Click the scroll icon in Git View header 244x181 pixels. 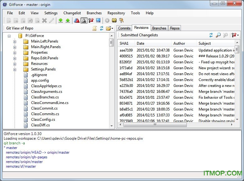point(94,28)
